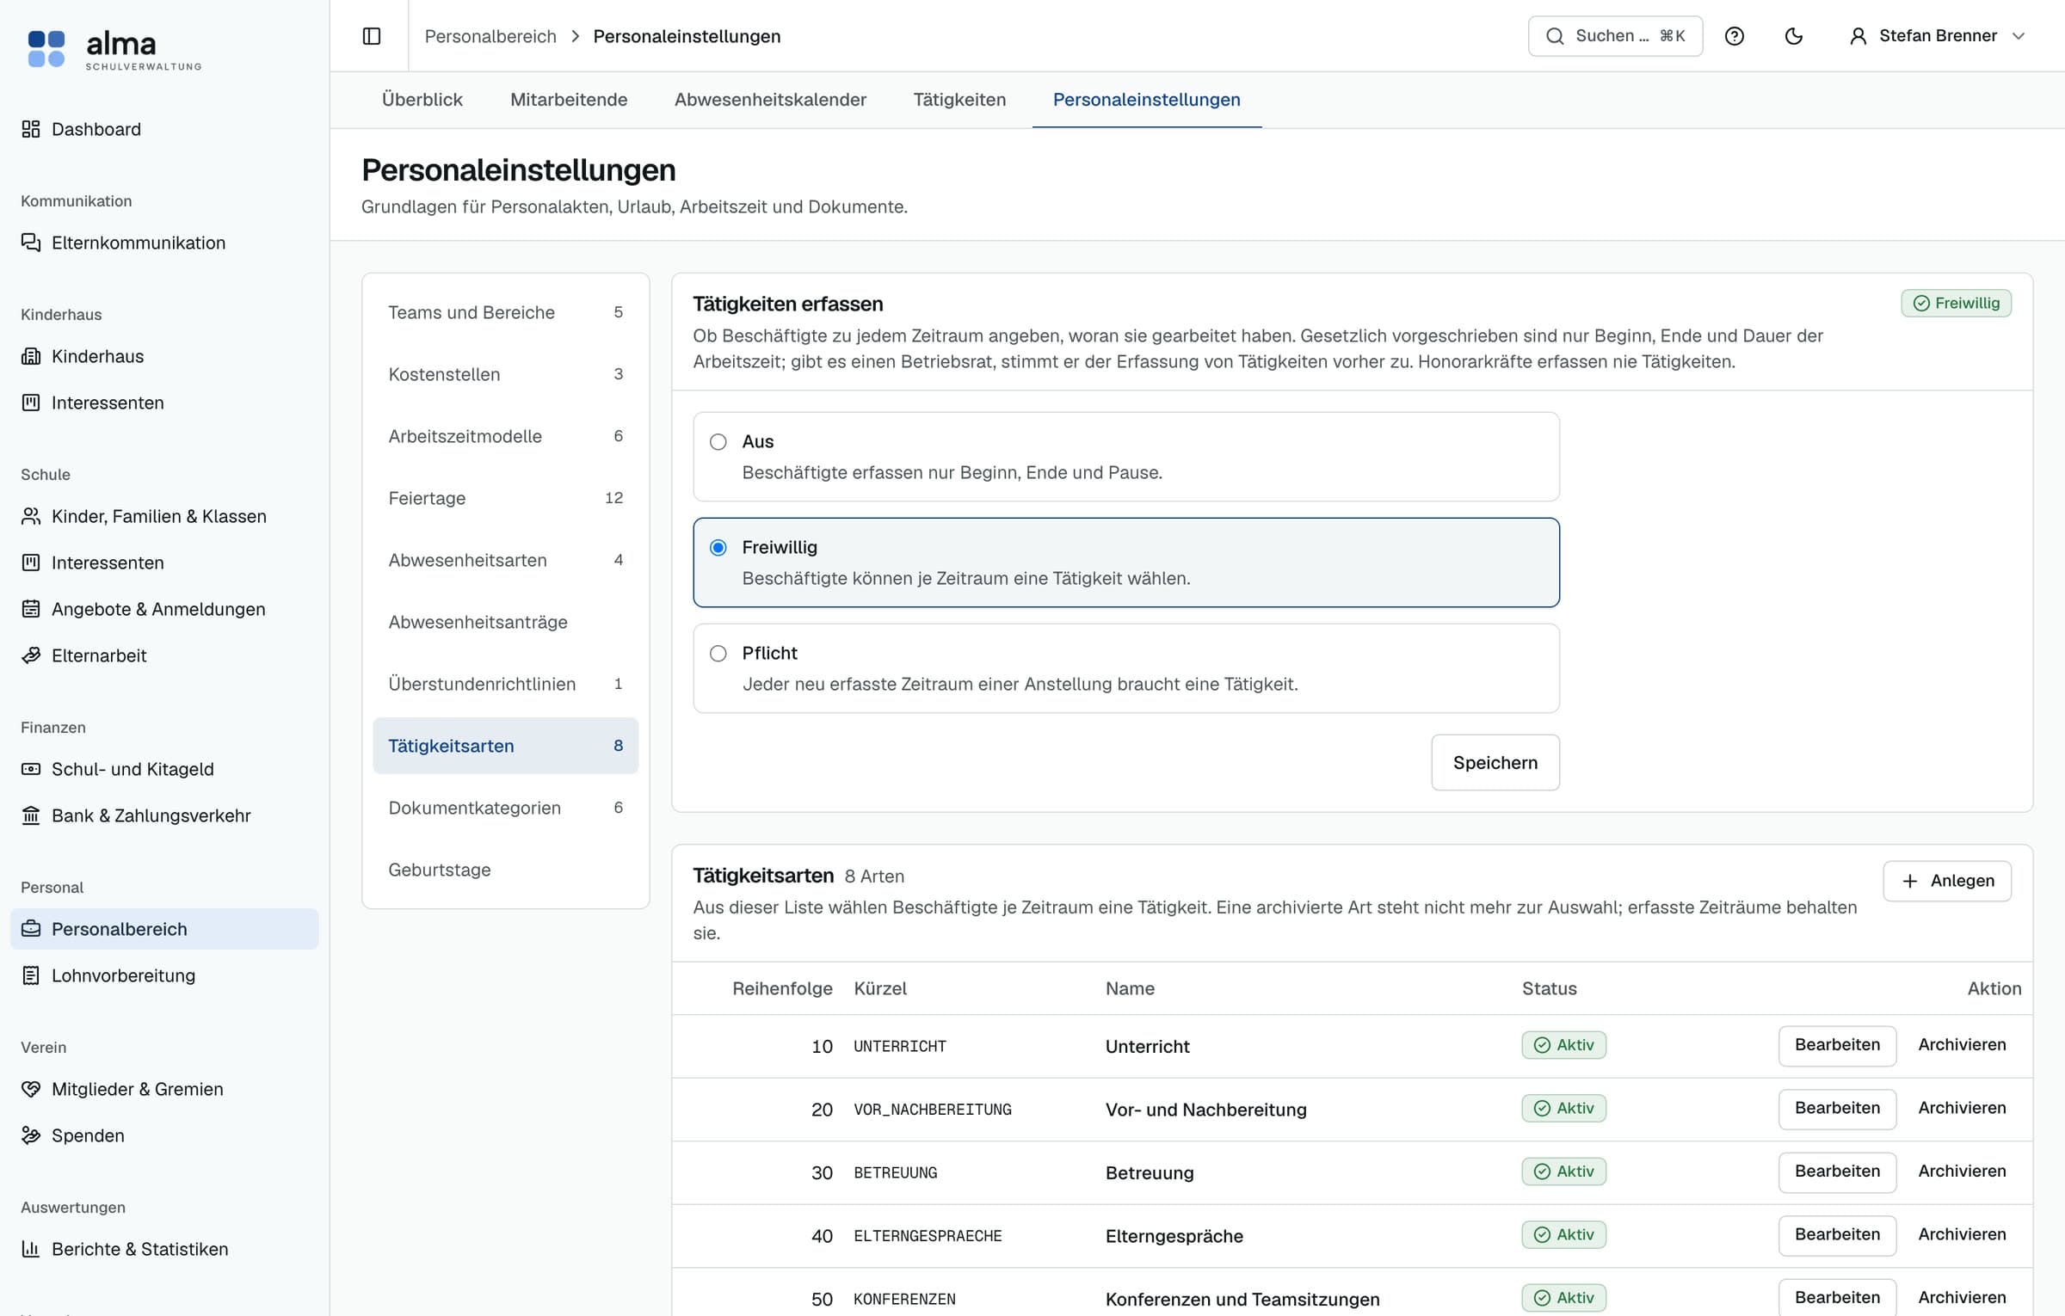Select the Aus radio option
The height and width of the screenshot is (1316, 2065).
click(718, 442)
